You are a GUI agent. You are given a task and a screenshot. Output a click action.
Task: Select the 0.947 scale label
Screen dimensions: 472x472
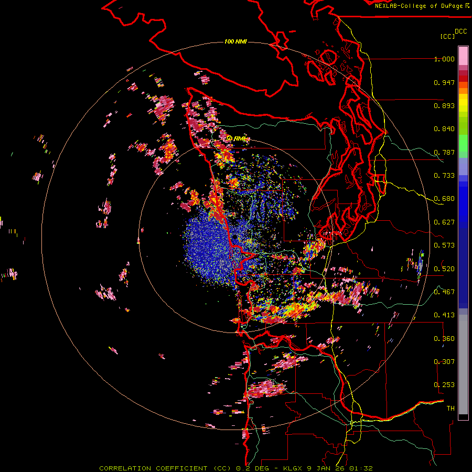[444, 82]
